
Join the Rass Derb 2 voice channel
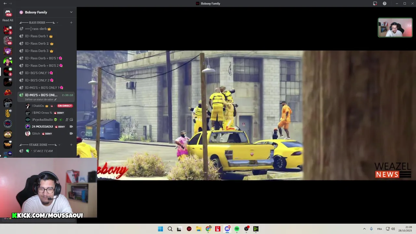[x=46, y=44]
